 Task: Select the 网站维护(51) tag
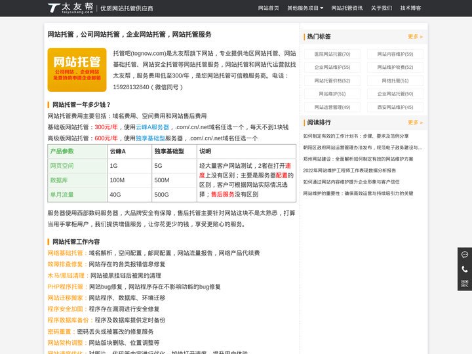coord(332,94)
